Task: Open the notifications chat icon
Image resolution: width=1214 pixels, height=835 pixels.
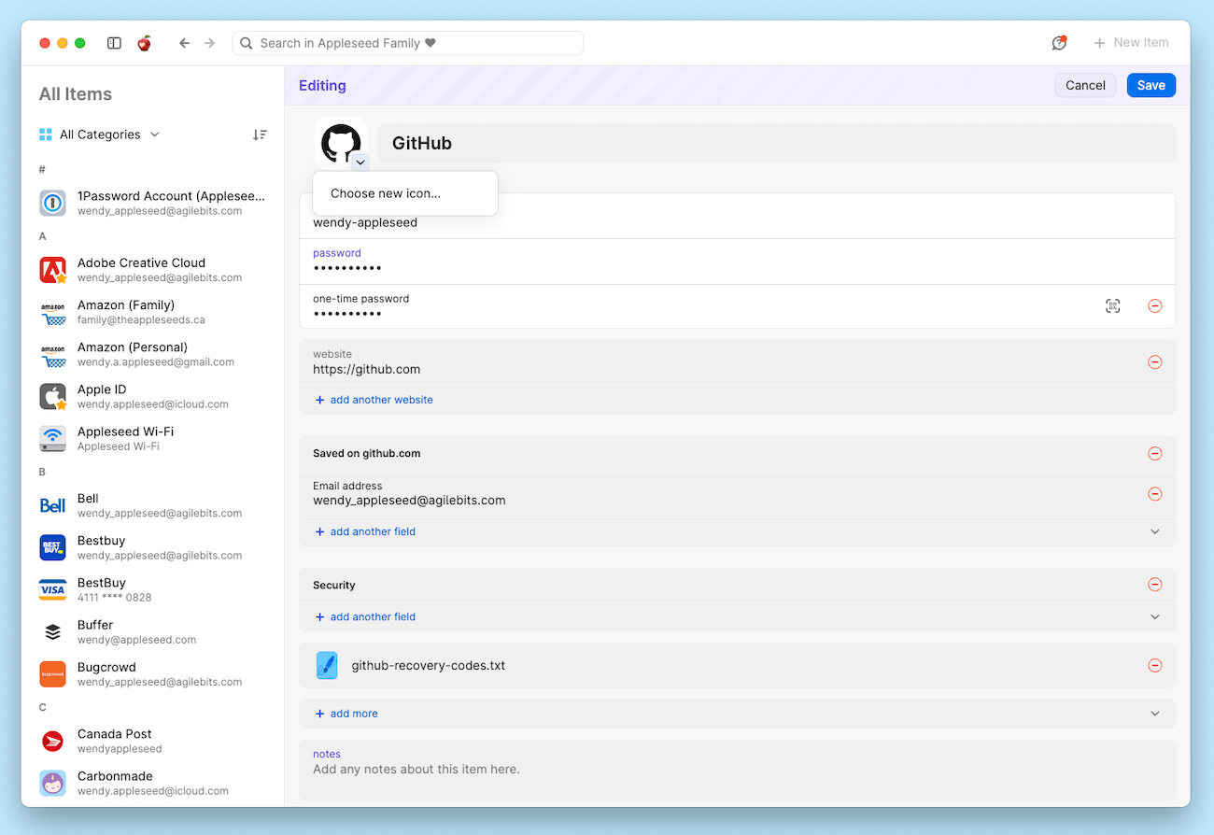Action: point(1059,43)
